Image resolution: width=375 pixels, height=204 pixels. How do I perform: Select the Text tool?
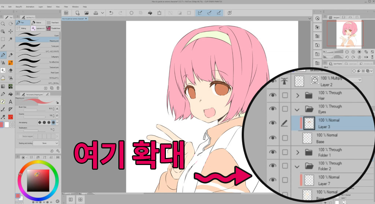11,102
